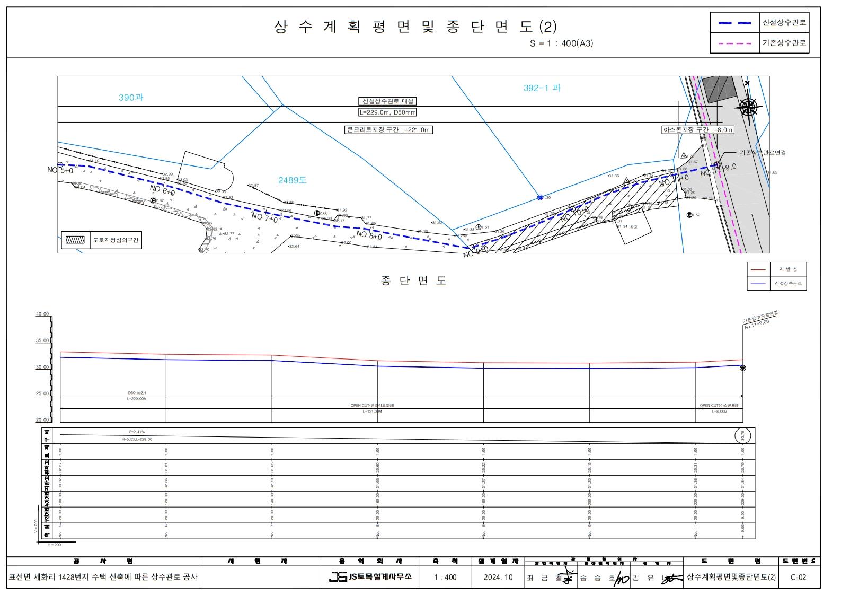Click the circled 30.79 elevation marker
The image size is (841, 595).
[743, 435]
